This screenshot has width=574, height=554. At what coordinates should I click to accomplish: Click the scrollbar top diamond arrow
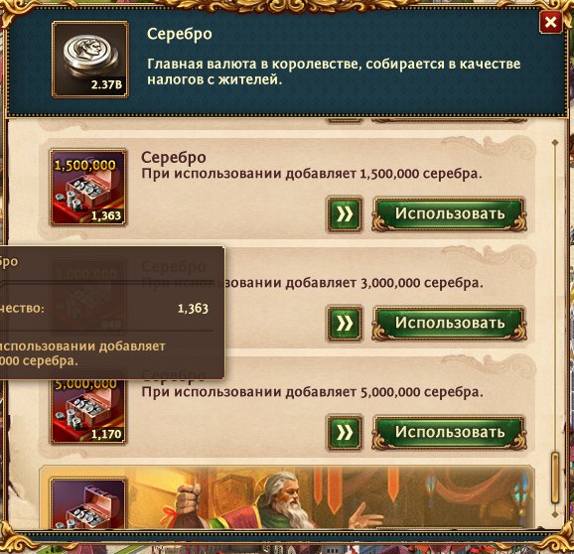point(555,142)
